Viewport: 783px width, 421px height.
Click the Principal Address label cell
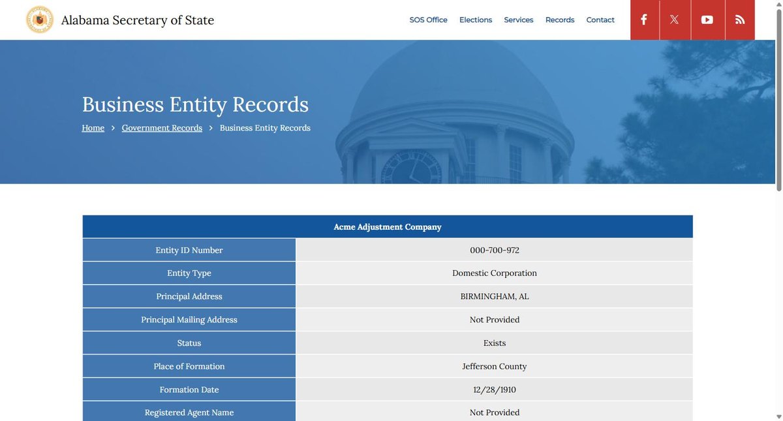(x=189, y=296)
